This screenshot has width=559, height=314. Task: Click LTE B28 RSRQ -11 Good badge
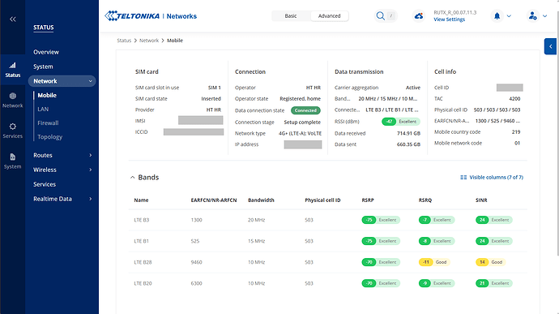coord(434,262)
